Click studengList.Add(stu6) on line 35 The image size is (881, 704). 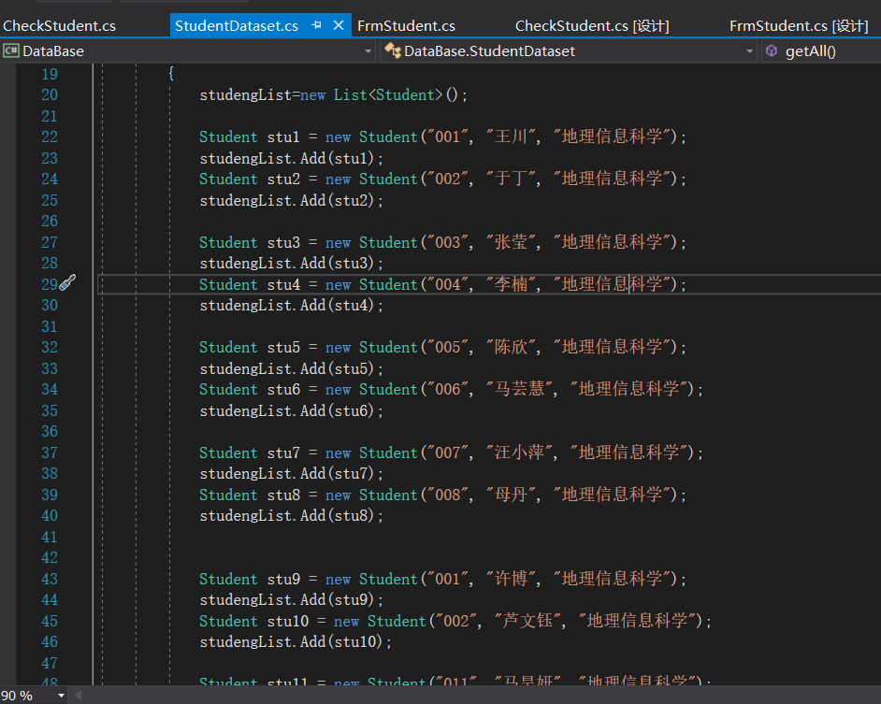pyautogui.click(x=291, y=410)
